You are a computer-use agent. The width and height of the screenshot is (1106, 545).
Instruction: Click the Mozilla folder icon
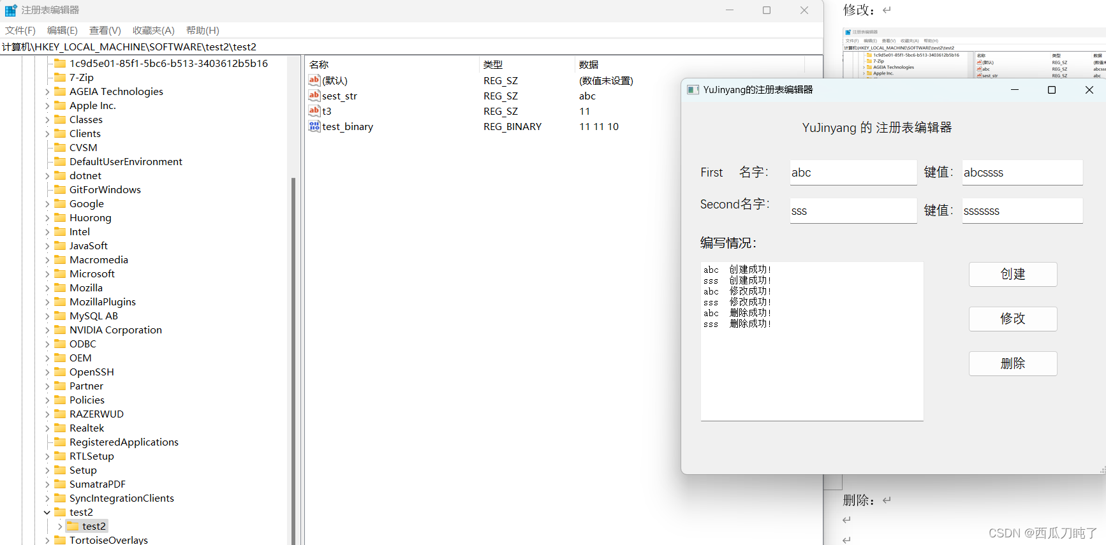click(60, 287)
